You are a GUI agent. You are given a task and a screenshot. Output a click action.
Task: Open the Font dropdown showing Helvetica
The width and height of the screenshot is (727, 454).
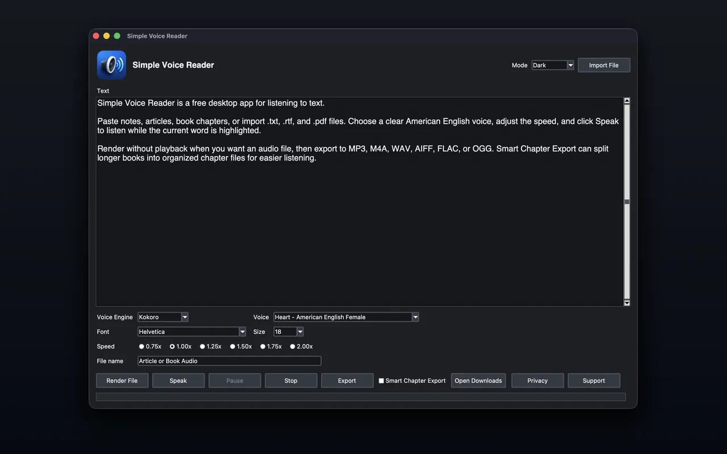point(192,332)
